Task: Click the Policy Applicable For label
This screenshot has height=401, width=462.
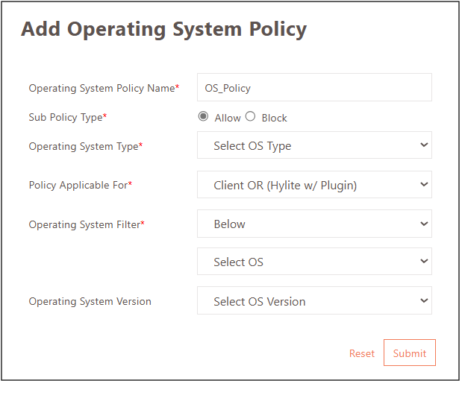Action: (80, 185)
